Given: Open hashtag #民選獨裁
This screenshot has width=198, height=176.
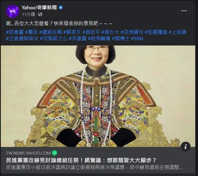Looking at the screenshot, I should (156, 32).
